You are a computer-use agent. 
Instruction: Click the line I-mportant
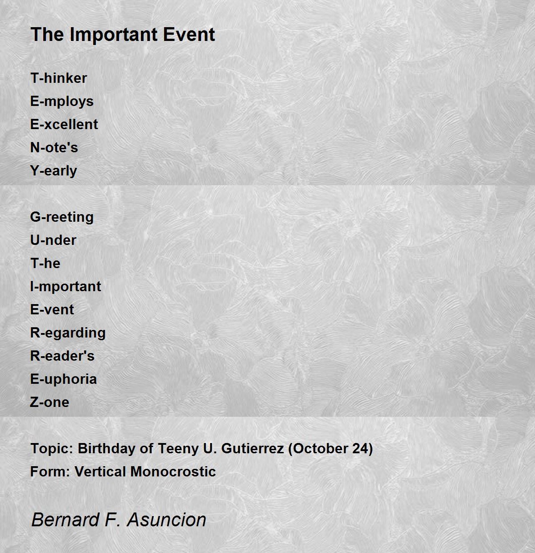pos(66,287)
